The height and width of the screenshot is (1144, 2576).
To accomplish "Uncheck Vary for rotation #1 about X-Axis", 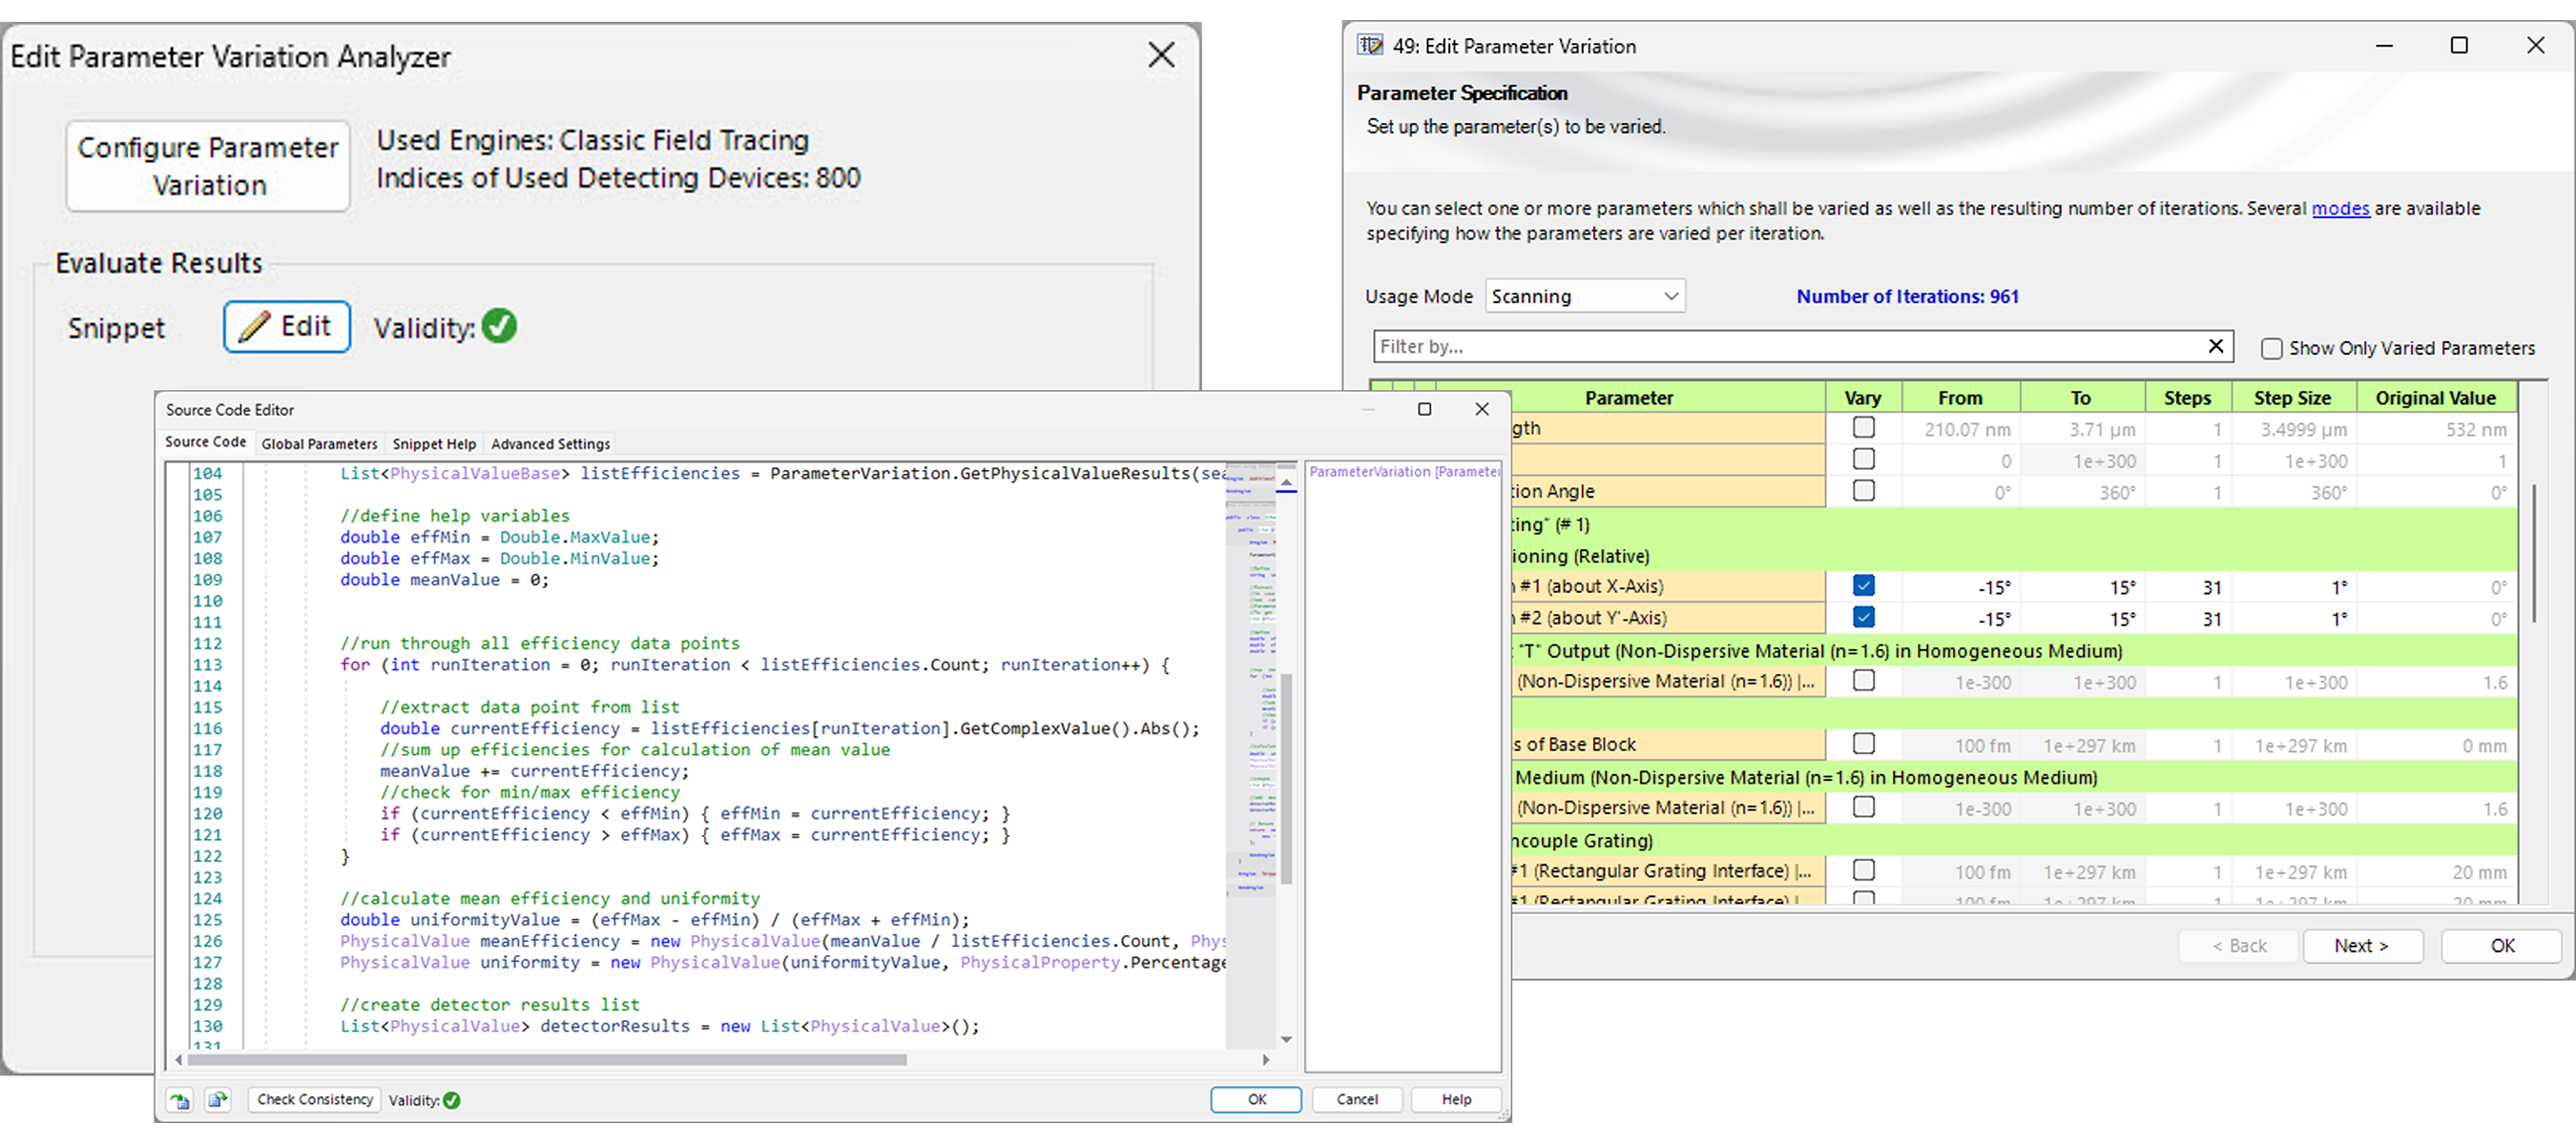I will (1866, 586).
